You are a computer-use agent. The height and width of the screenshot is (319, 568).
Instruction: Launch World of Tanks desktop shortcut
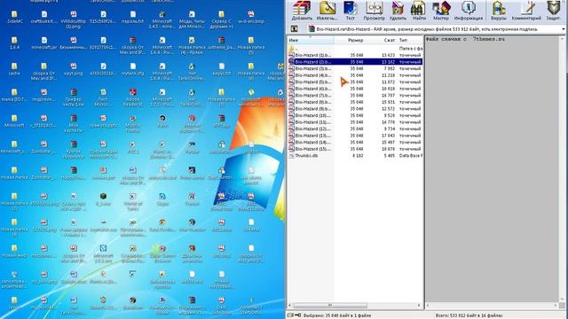click(133, 202)
